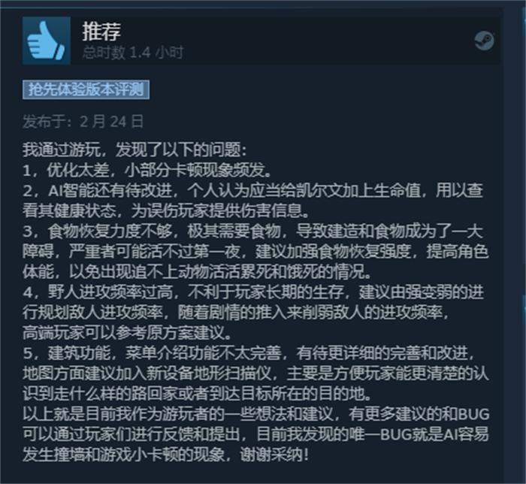The image size is (526, 484).
Task: Click the dark review header bar
Action: point(261,41)
